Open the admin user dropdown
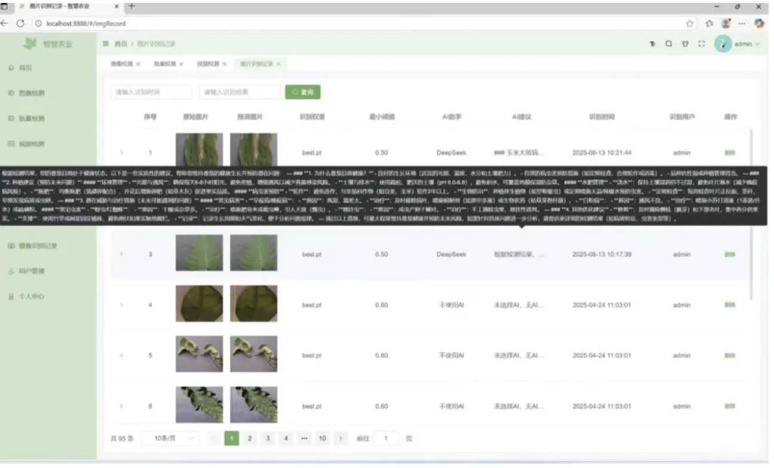 [747, 44]
